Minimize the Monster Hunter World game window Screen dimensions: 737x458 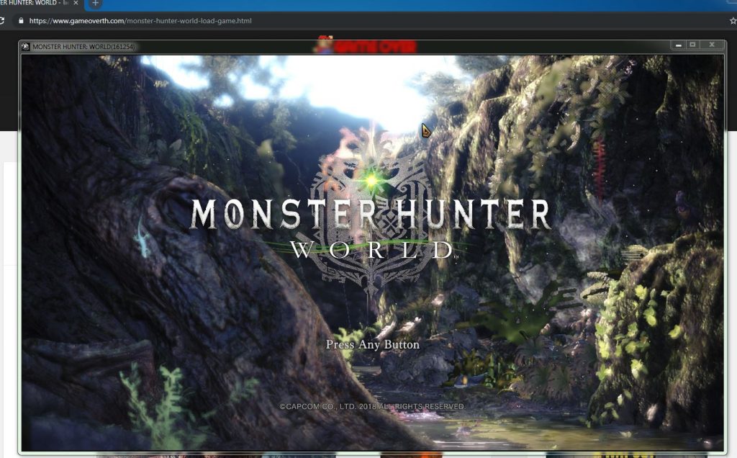tap(678, 45)
